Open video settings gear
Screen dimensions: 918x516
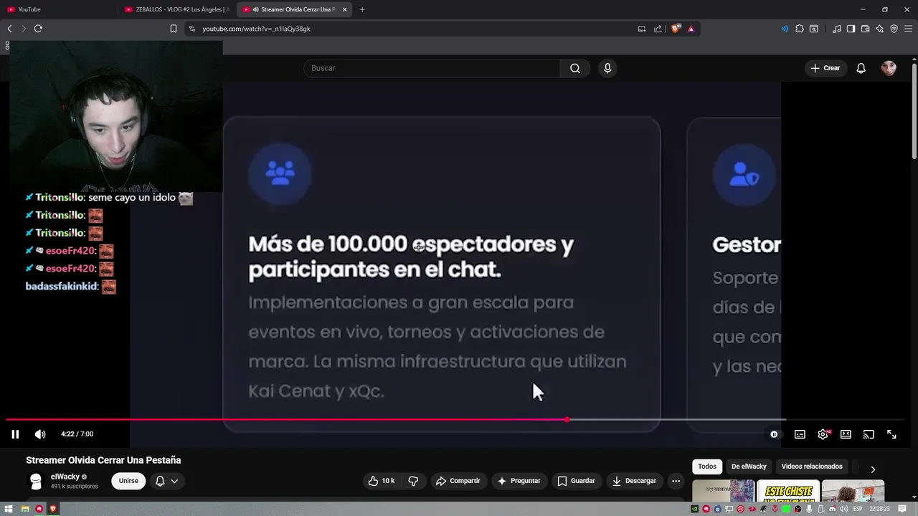tap(823, 434)
